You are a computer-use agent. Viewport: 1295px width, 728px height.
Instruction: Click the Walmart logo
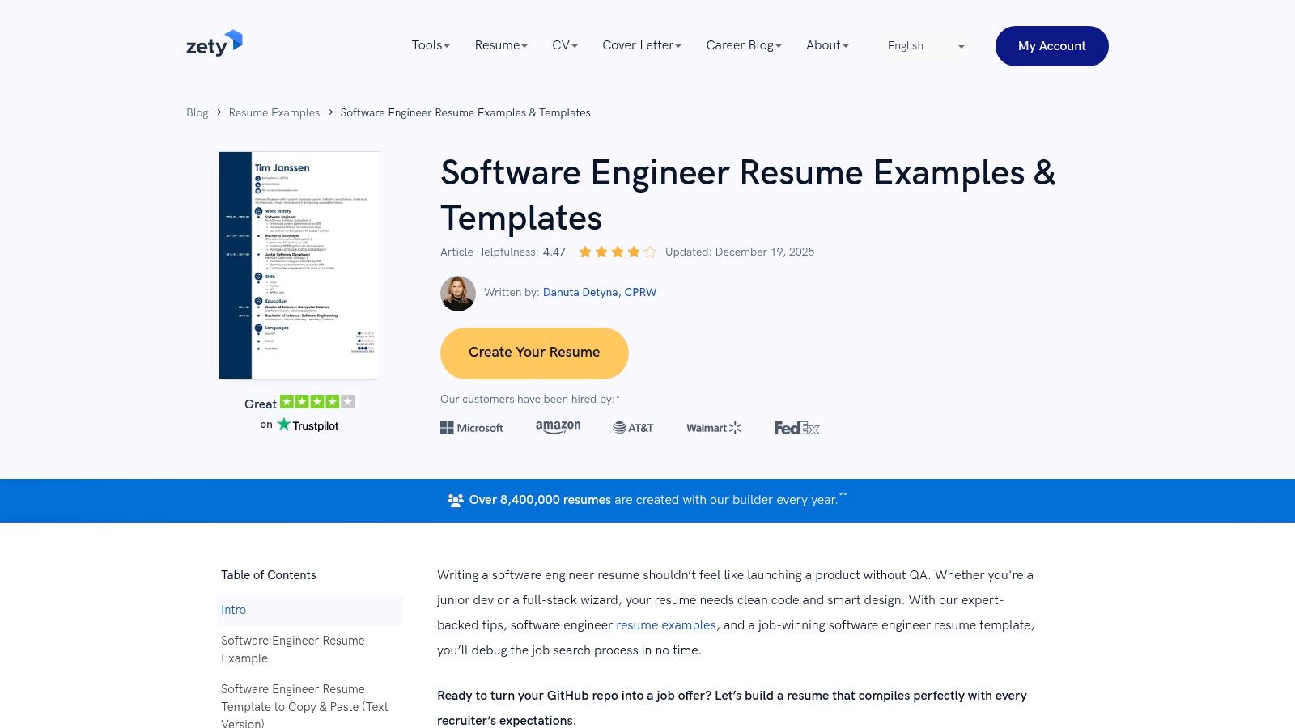coord(713,427)
